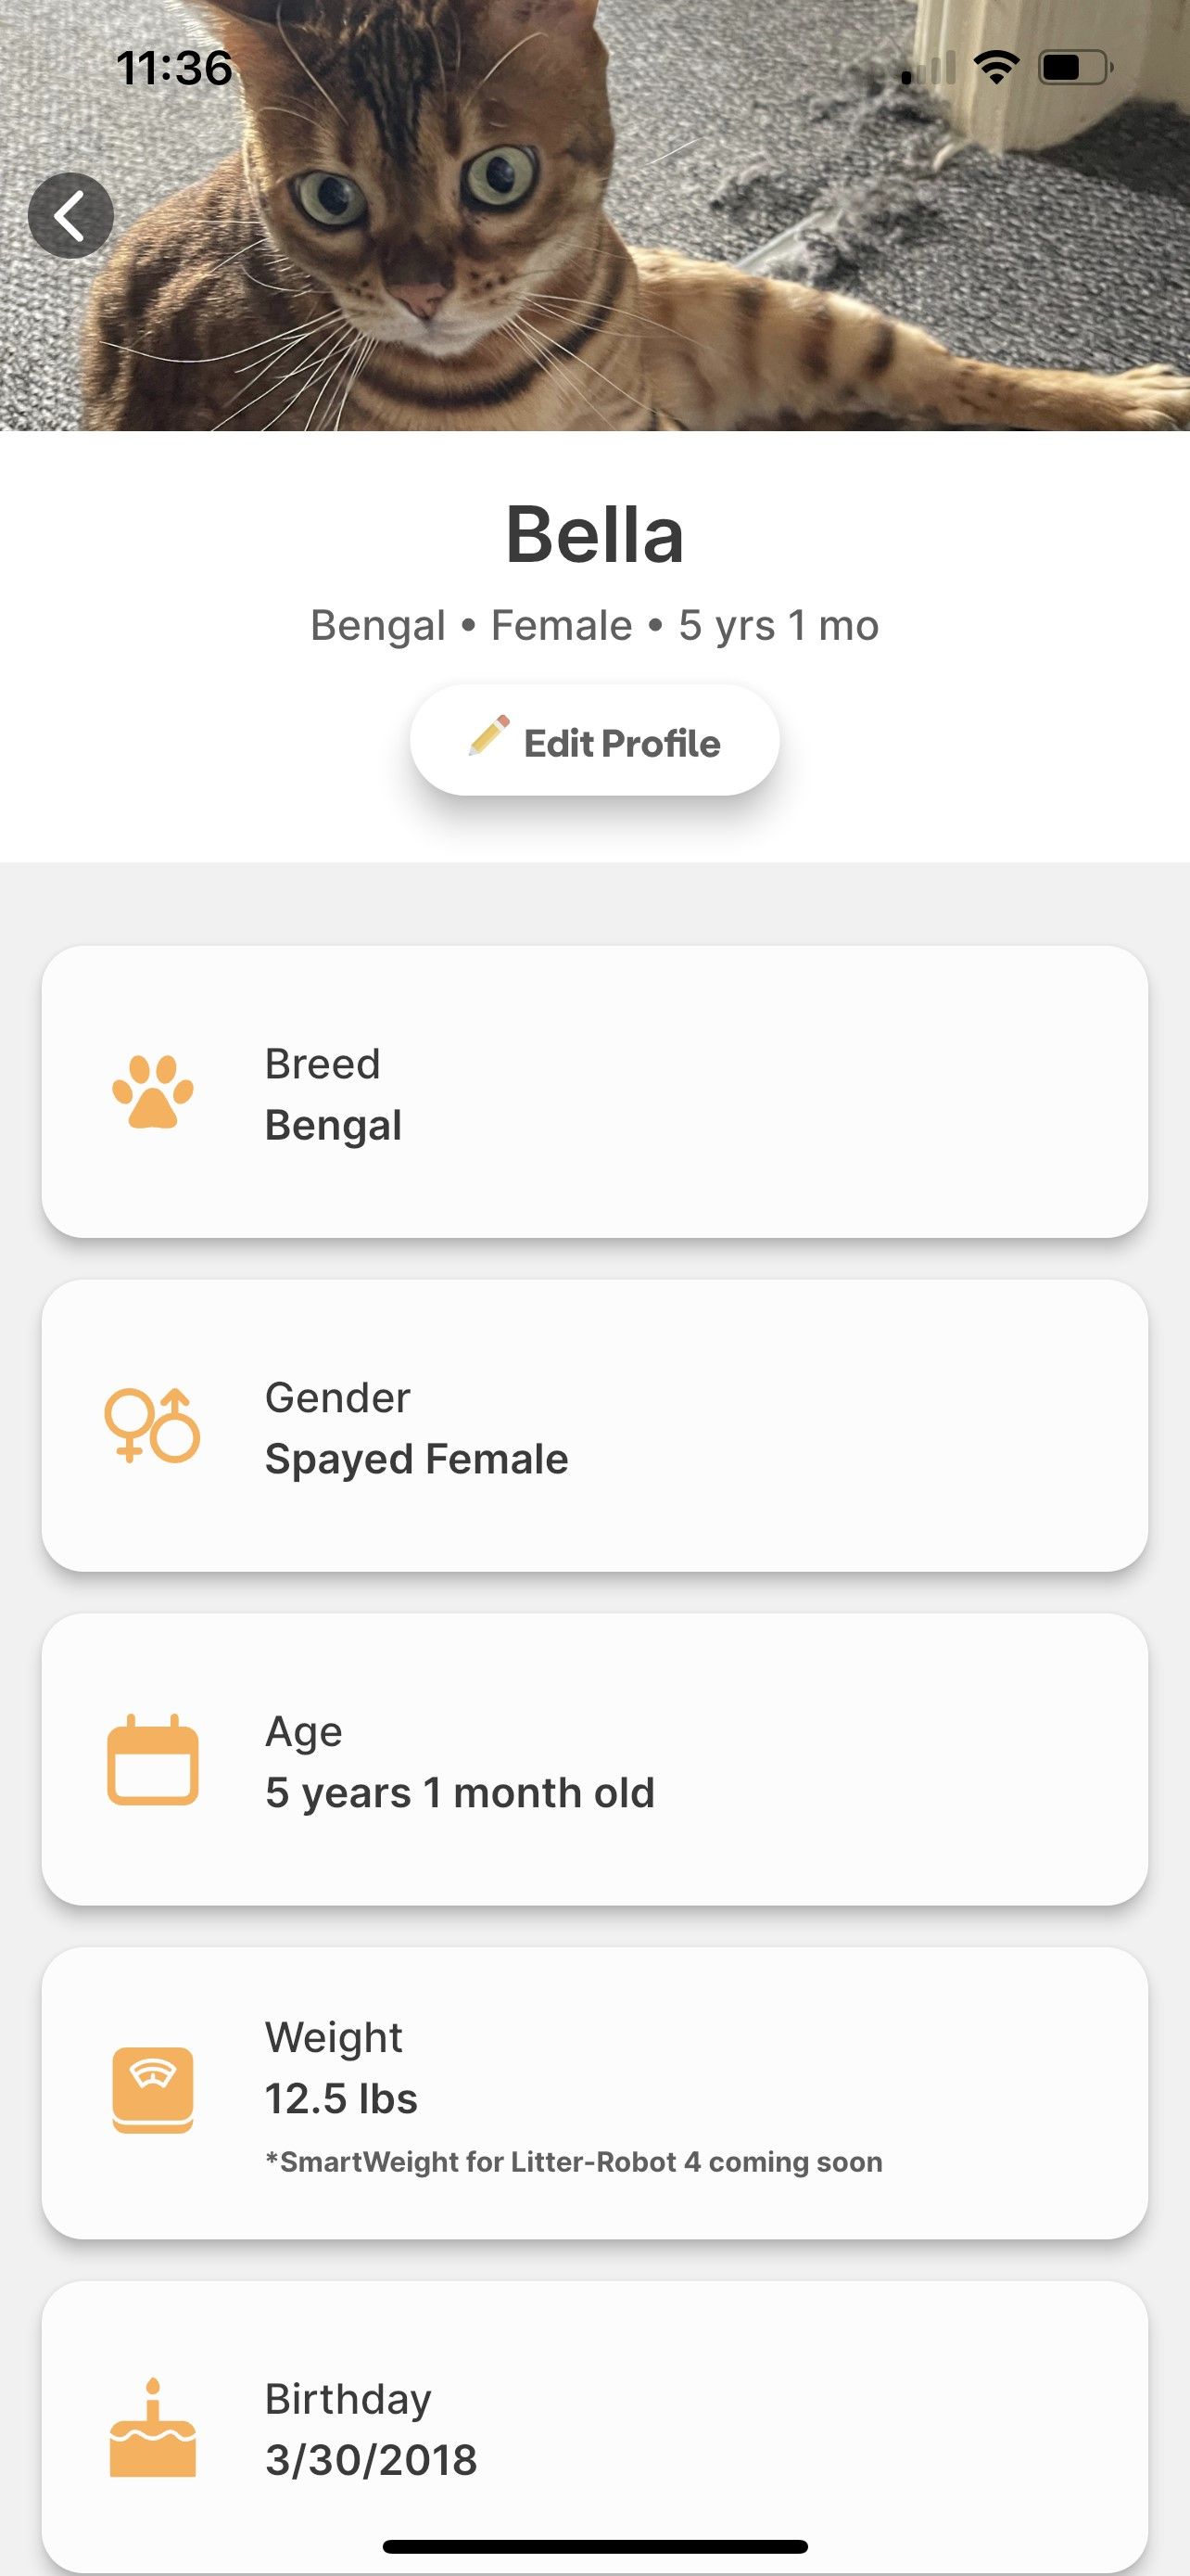Select the Gender Spayed Female card
1190x2576 pixels.
tap(594, 1426)
